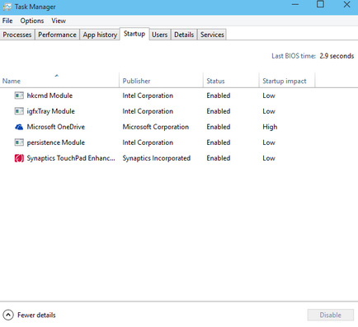Maximize the Task Manager window
The image size is (358, 327).
tap(320, 4)
